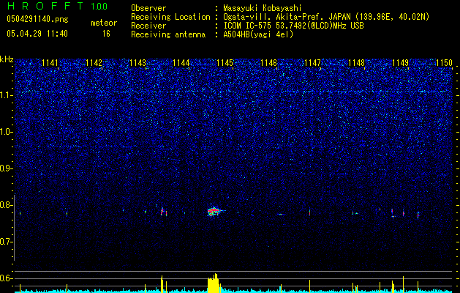Click the Receiver label
460x293 pixels.
148,26
